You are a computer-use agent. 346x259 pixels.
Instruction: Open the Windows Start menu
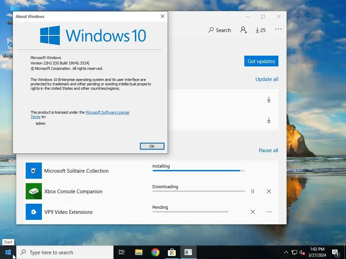[8, 252]
